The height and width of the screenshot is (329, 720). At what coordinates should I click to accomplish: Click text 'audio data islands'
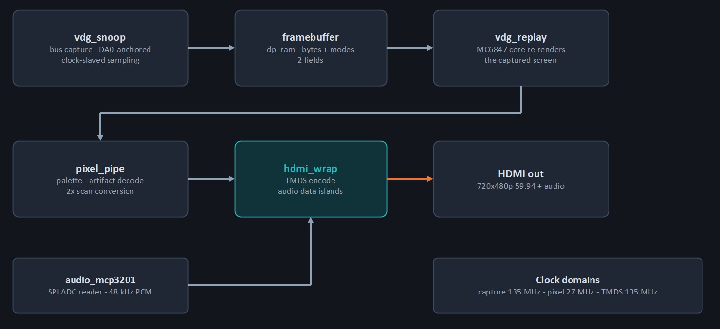(x=311, y=191)
